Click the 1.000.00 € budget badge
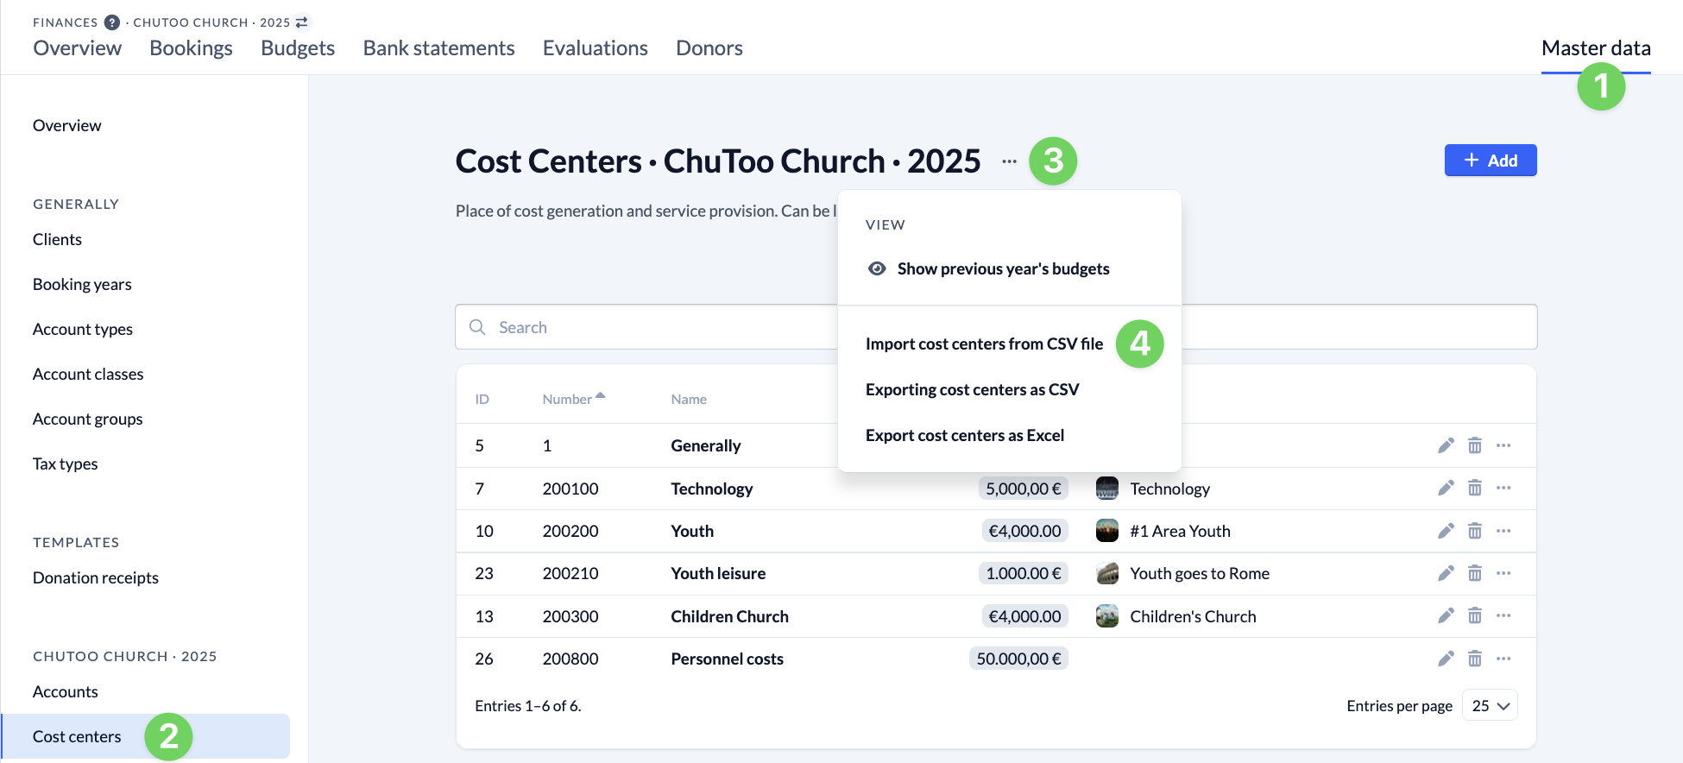Image resolution: width=1683 pixels, height=763 pixels. [x=1024, y=573]
